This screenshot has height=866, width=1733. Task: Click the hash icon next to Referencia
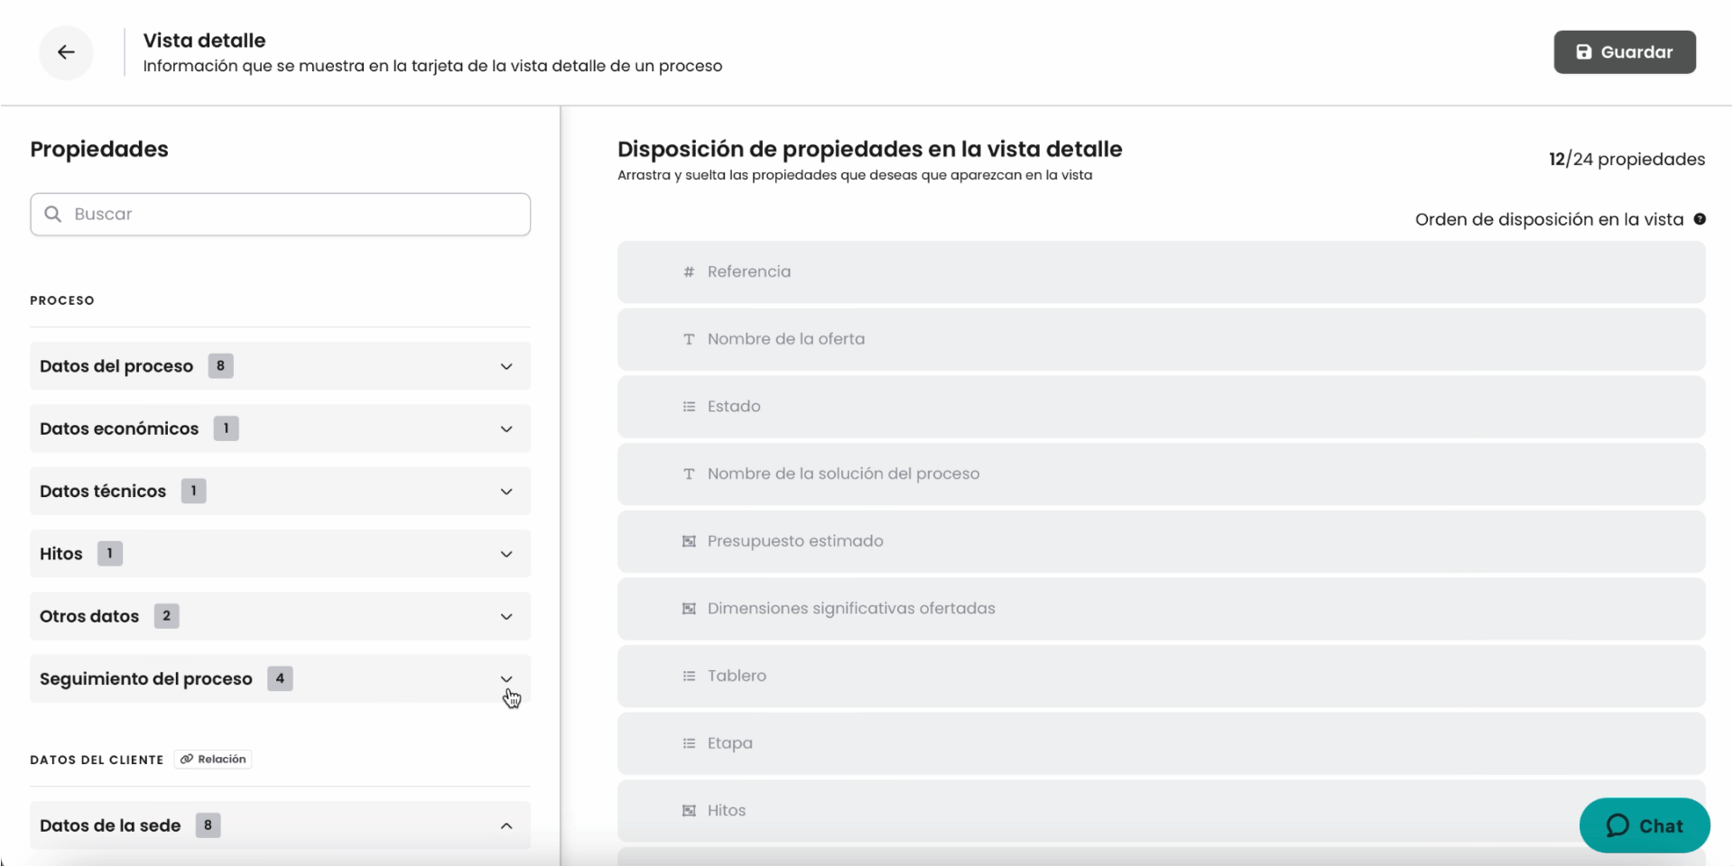tap(689, 272)
